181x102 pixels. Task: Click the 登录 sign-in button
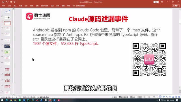156,2
